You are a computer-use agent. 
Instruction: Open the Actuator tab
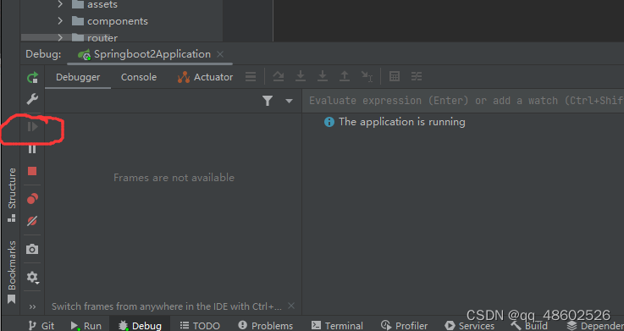pos(205,77)
